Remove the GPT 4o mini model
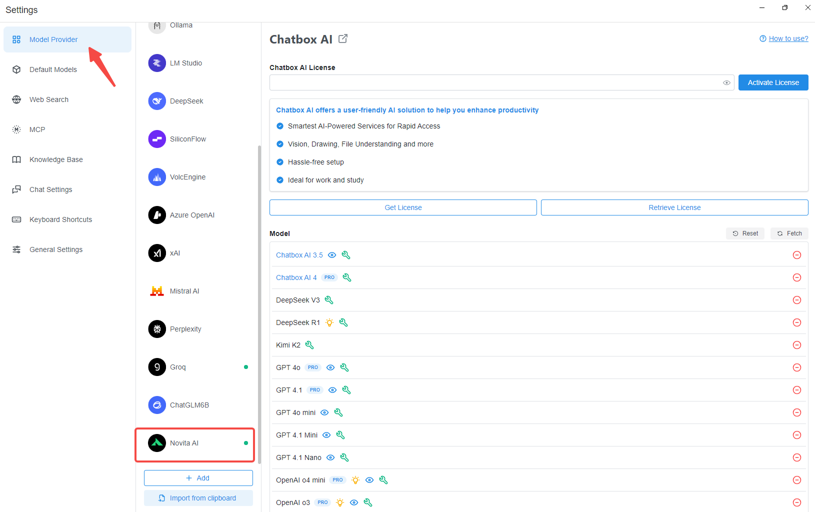 tap(797, 412)
